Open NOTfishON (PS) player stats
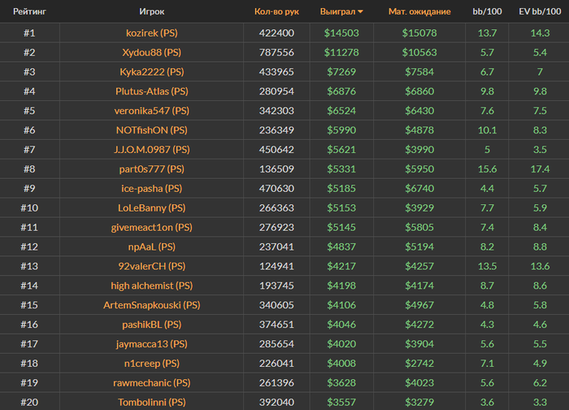This screenshot has width=569, height=410. (152, 130)
